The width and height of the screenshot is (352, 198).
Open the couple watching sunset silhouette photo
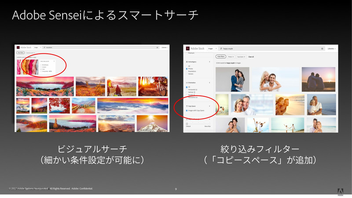tap(319, 79)
